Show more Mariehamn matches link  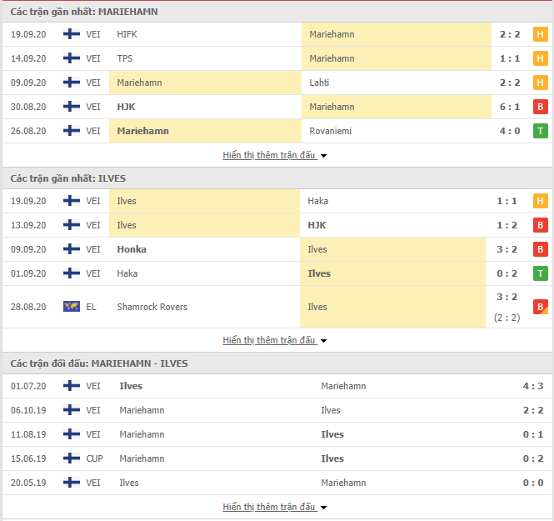point(268,155)
